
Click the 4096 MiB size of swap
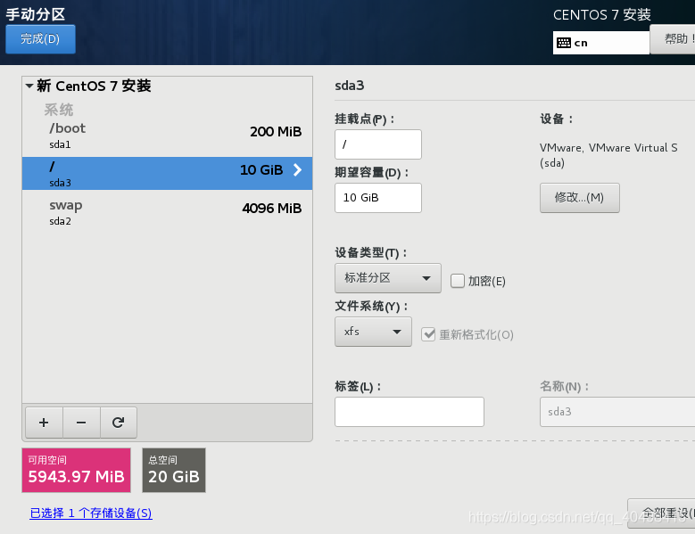click(272, 208)
